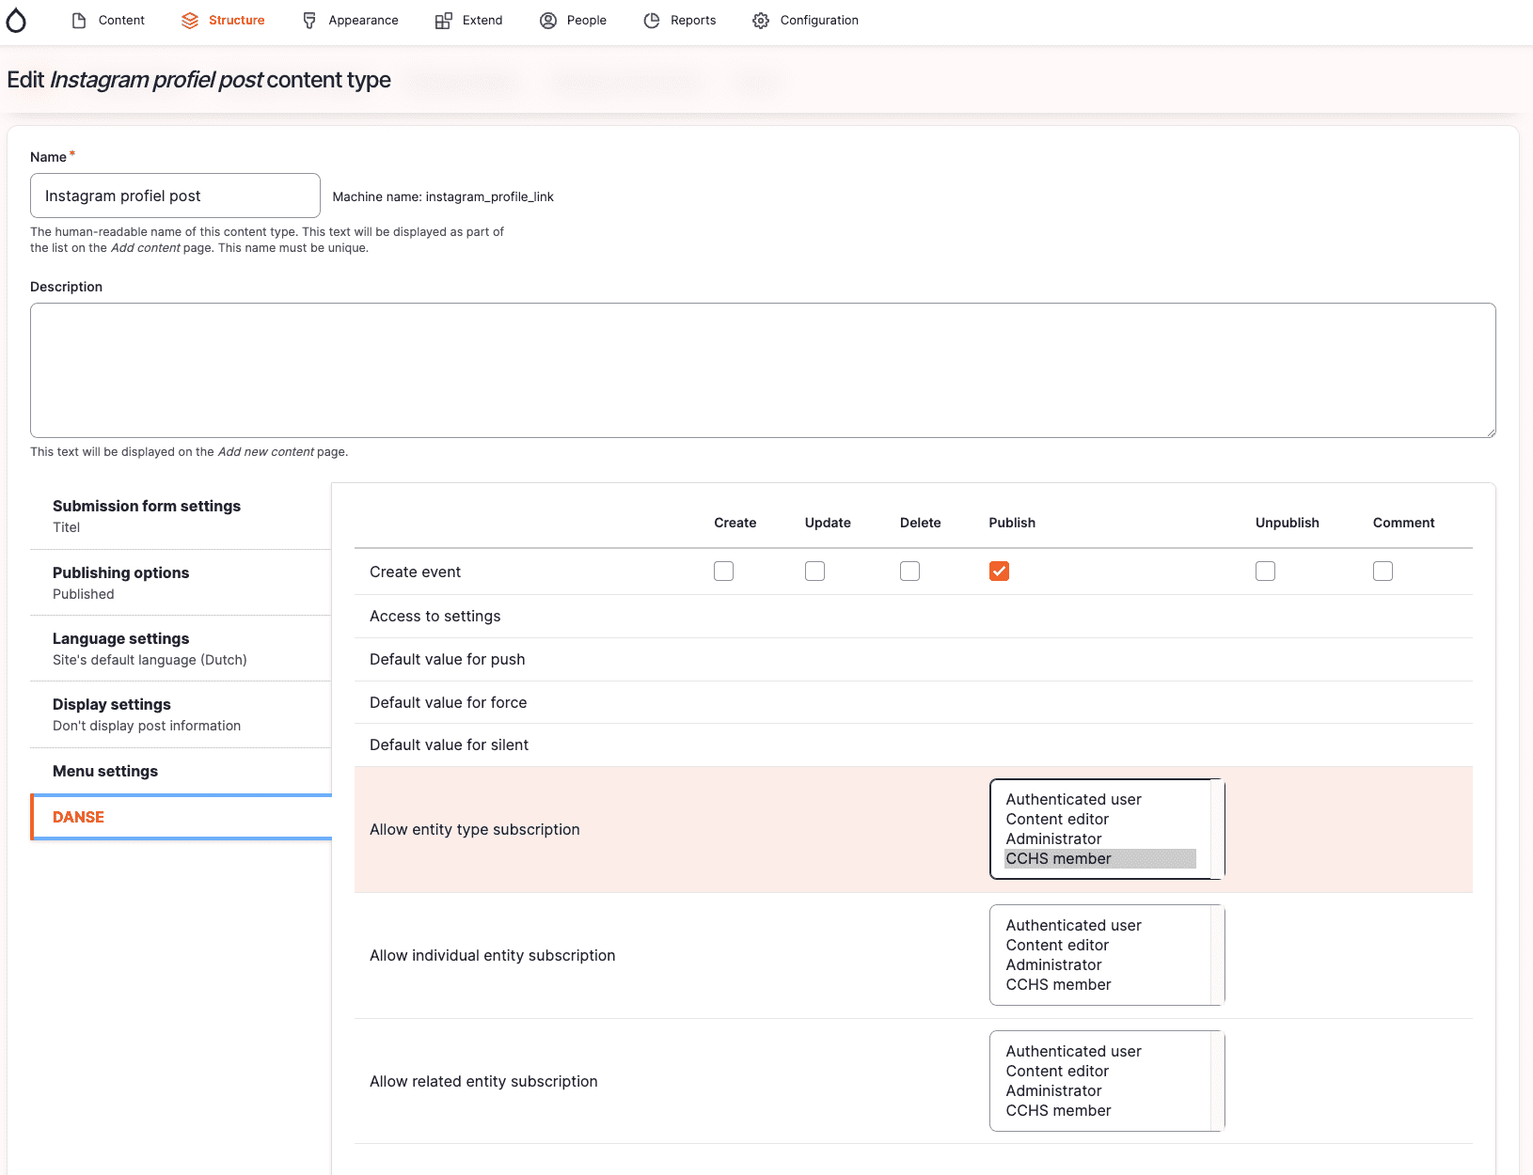Enable the Delete checkbox for Create event
This screenshot has height=1175, width=1533.
(x=909, y=572)
